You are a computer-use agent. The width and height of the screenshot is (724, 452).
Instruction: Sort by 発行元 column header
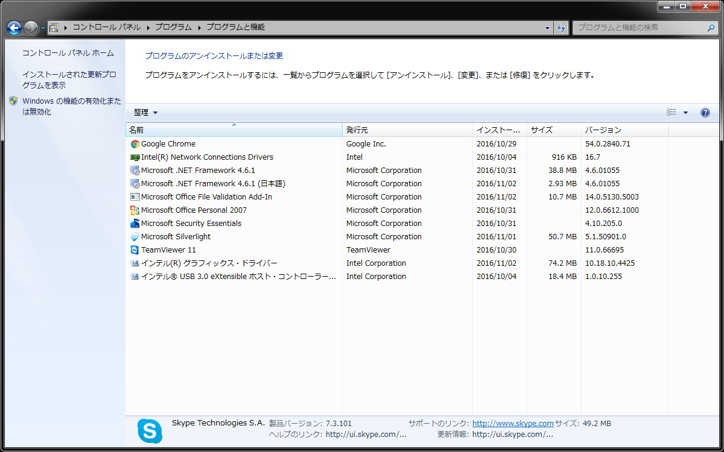pos(408,130)
